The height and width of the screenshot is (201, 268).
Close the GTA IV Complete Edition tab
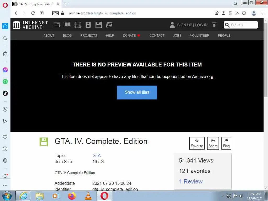[58, 4]
